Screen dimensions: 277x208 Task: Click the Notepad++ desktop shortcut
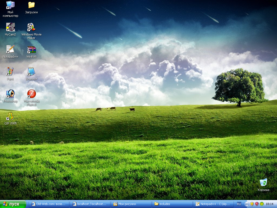11,50
